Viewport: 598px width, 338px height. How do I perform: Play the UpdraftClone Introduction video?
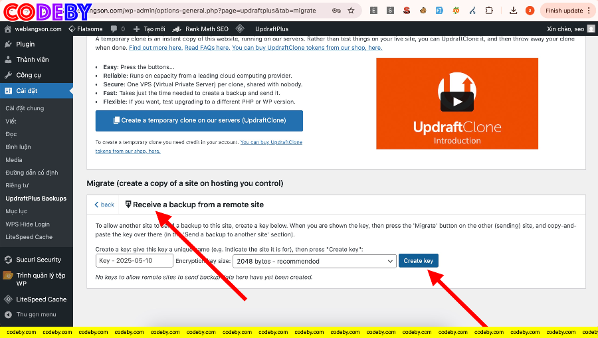[x=457, y=102]
